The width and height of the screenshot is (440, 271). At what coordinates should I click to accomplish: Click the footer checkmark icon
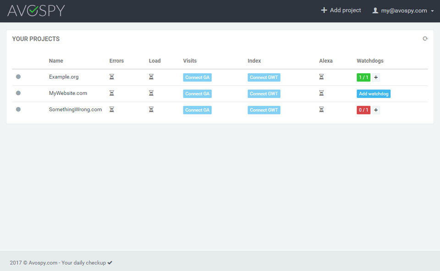click(110, 263)
